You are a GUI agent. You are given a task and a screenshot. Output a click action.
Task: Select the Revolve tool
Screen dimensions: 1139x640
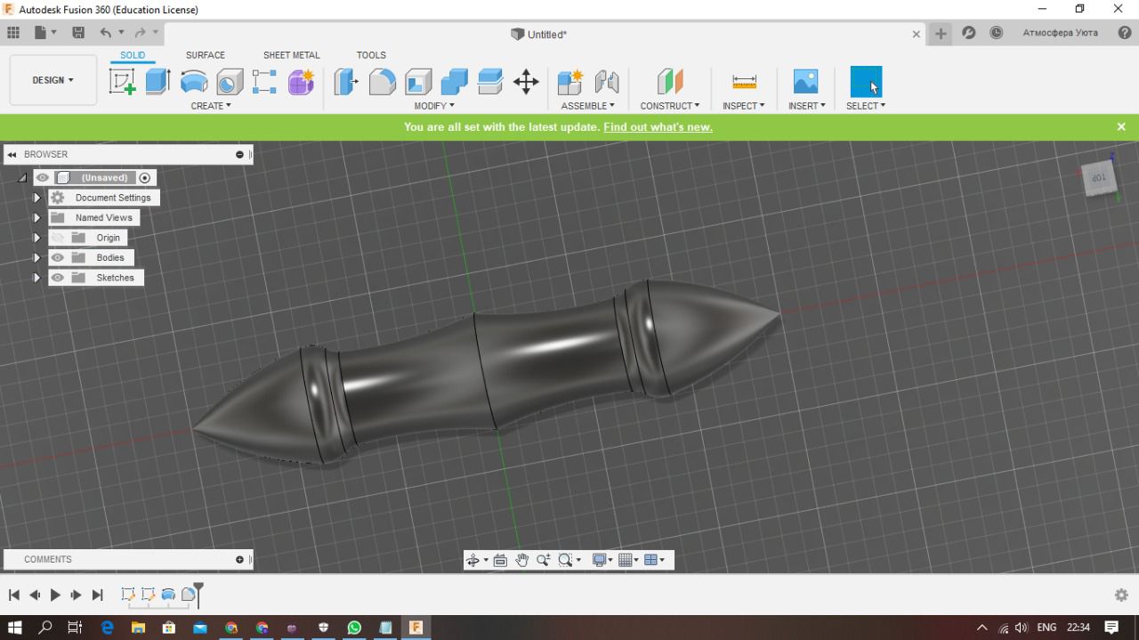pos(193,82)
